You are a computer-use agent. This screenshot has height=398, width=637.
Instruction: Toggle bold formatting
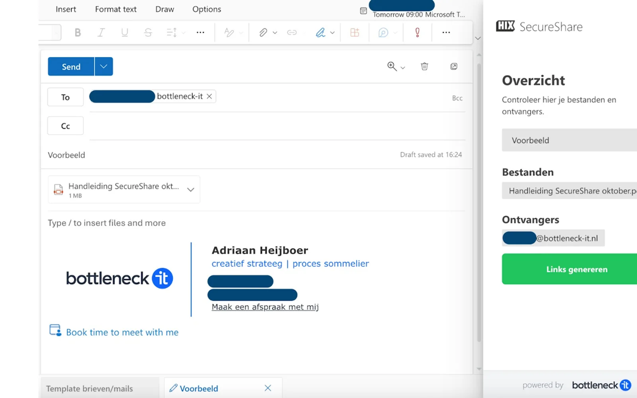pos(78,33)
